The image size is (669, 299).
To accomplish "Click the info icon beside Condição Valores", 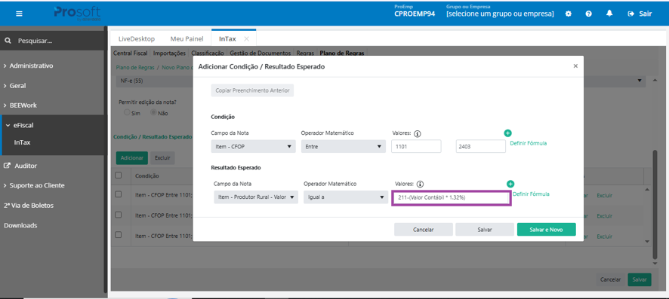I will [418, 133].
